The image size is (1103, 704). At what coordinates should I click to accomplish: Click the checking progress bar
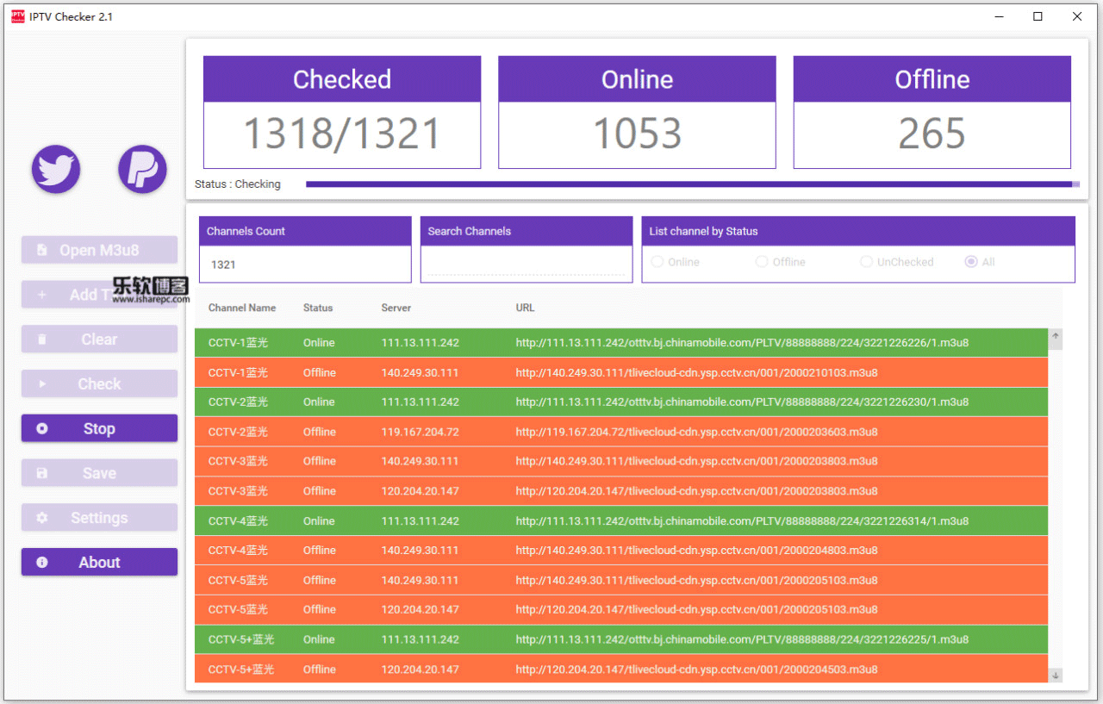coord(692,184)
